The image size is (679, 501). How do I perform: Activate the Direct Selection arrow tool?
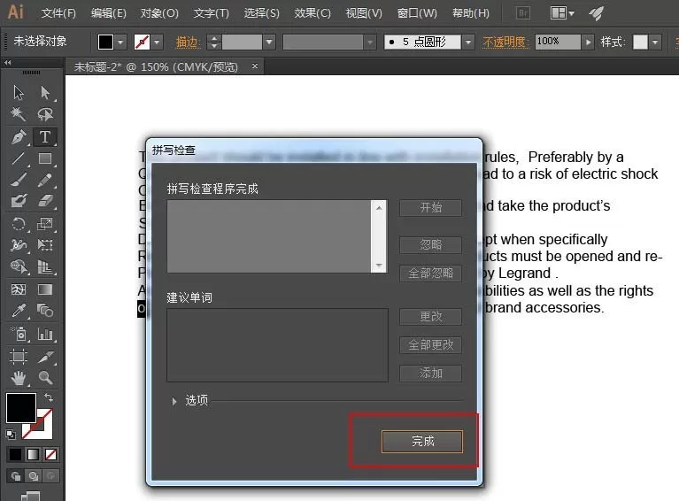tap(45, 92)
